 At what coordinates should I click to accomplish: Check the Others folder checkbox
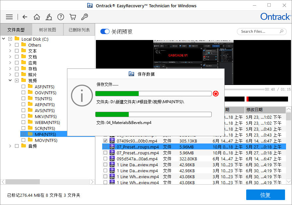[x=17, y=45]
